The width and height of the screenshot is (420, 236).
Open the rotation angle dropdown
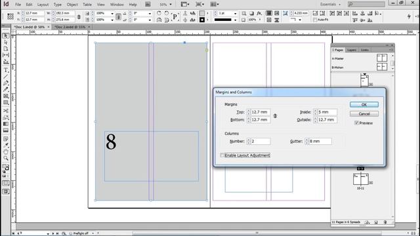150,13
